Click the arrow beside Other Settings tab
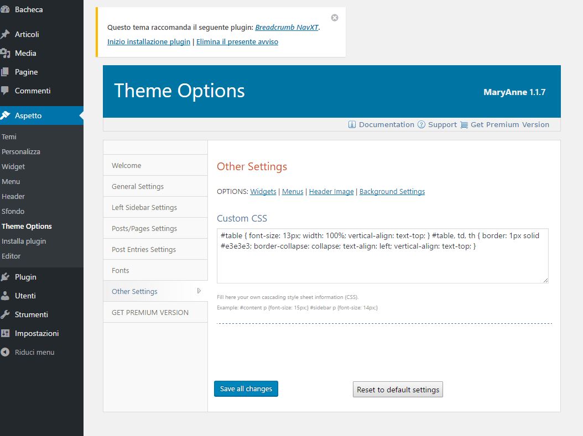The width and height of the screenshot is (583, 436). tap(199, 291)
